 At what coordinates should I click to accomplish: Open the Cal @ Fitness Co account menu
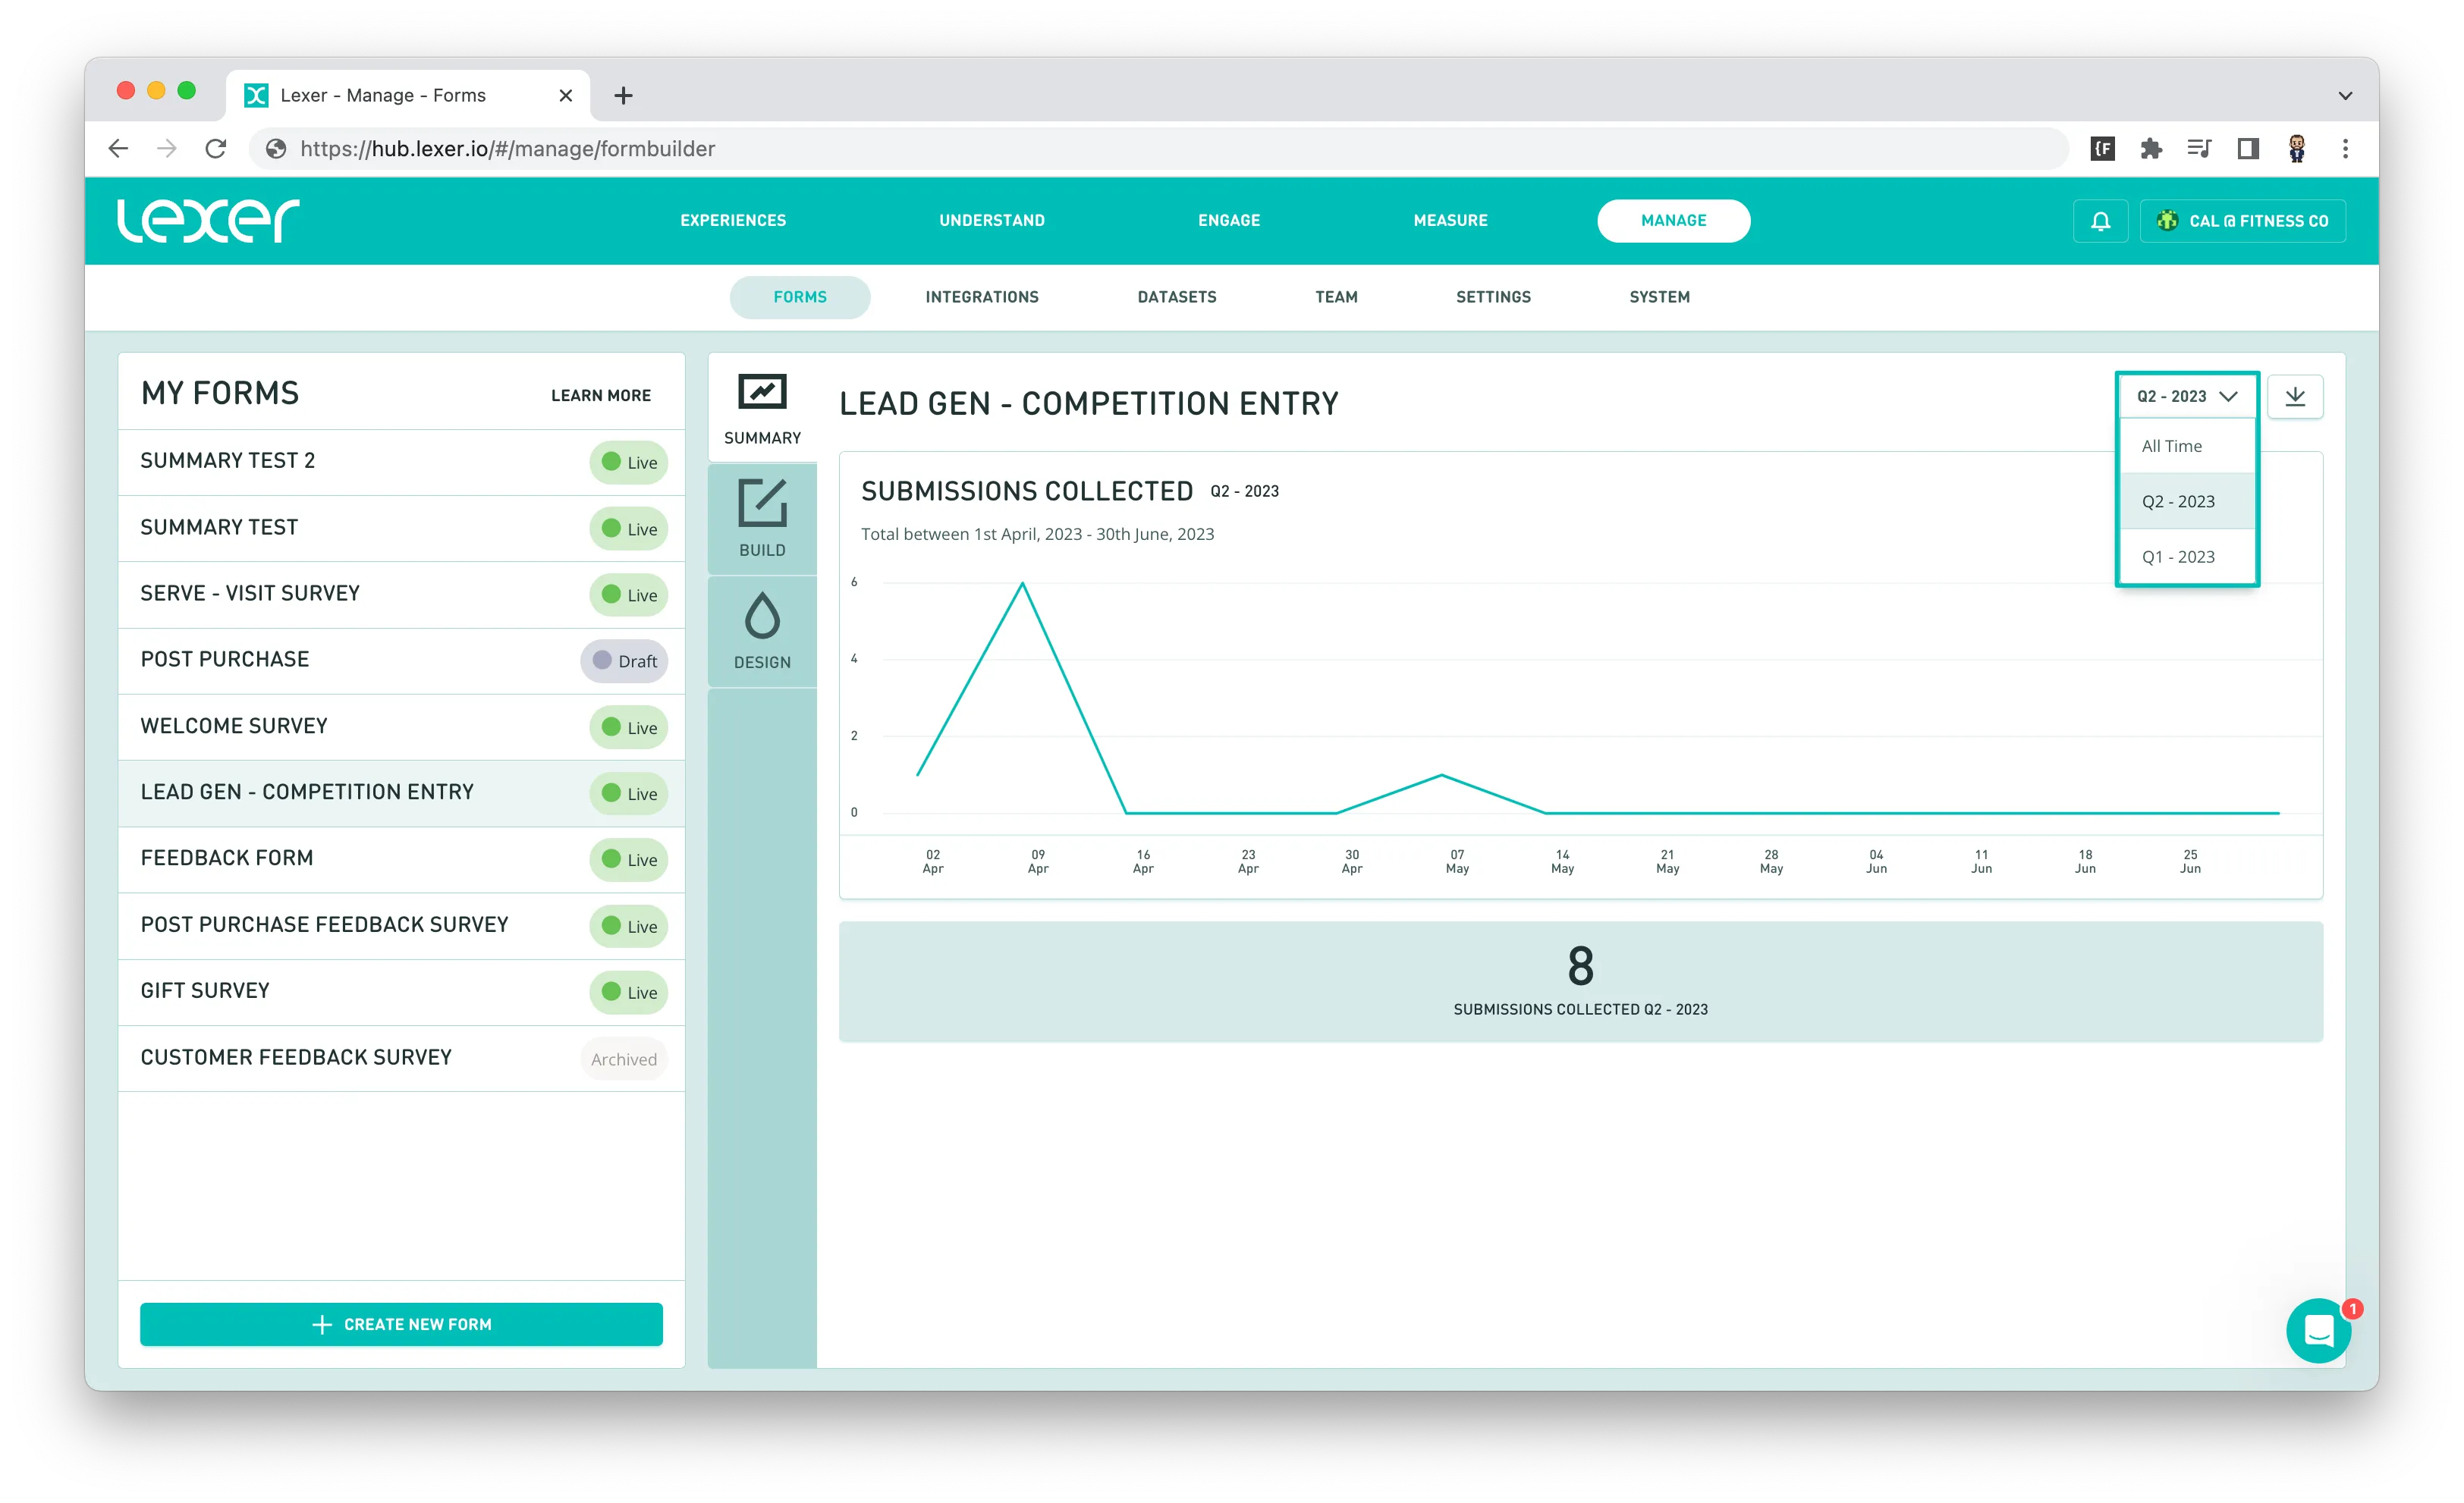pos(2242,221)
